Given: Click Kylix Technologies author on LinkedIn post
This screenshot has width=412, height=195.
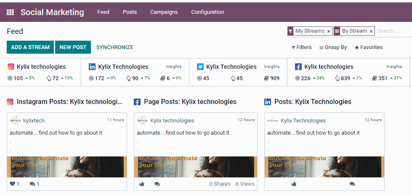Looking at the screenshot, I should pos(303,121).
